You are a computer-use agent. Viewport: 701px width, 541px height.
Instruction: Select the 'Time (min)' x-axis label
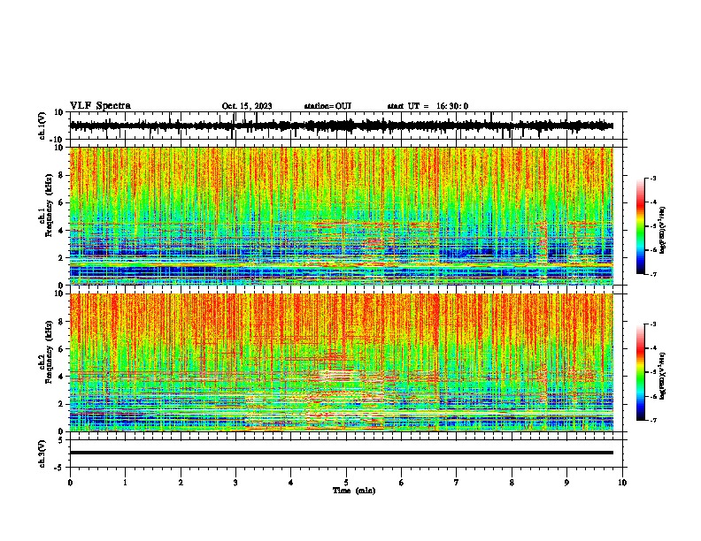(354, 491)
